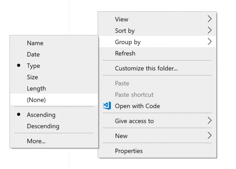Click the Visual Studio Code icon
Screen dimensions: 236x169
point(107,106)
